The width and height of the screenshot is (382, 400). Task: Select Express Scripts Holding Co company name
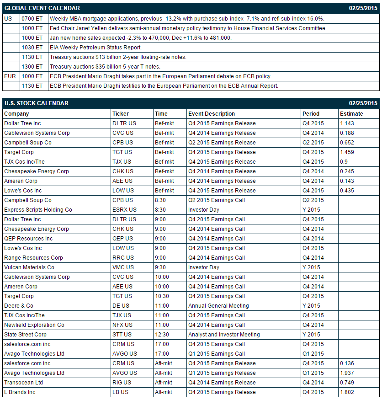[38, 210]
